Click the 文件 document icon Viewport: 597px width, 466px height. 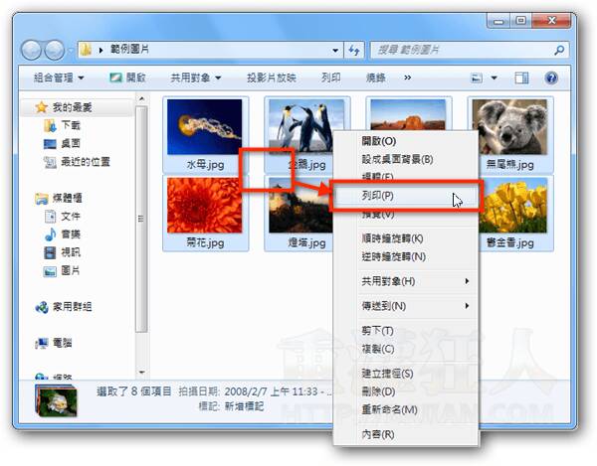pyautogui.click(x=51, y=217)
